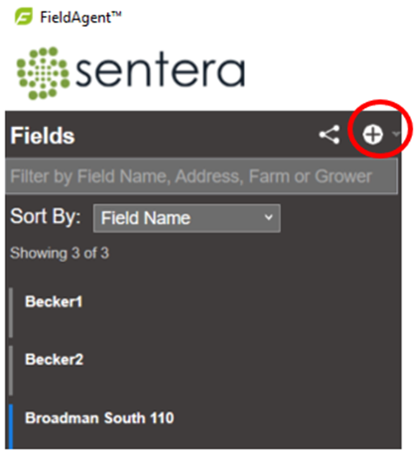418x453 pixels.
Task: Select the Becker2 field
Action: pos(54,360)
